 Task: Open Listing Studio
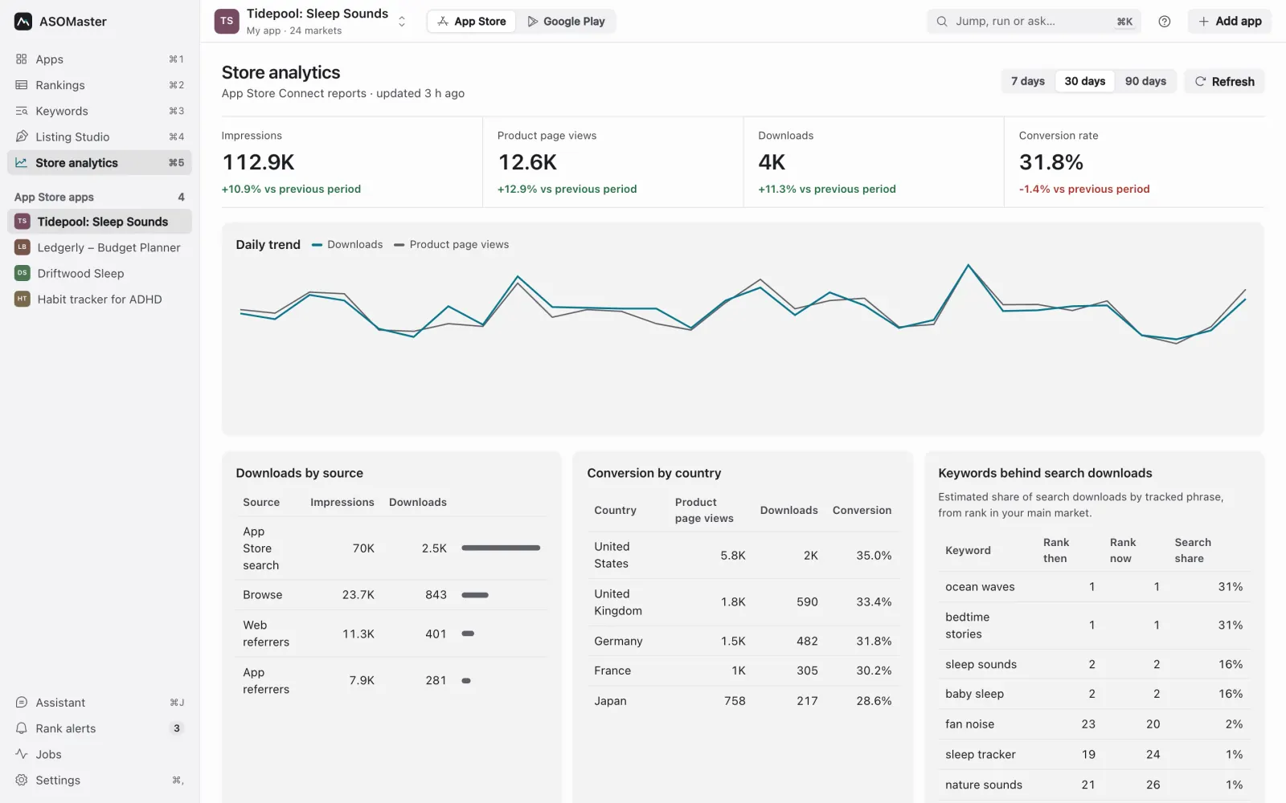[100, 137]
